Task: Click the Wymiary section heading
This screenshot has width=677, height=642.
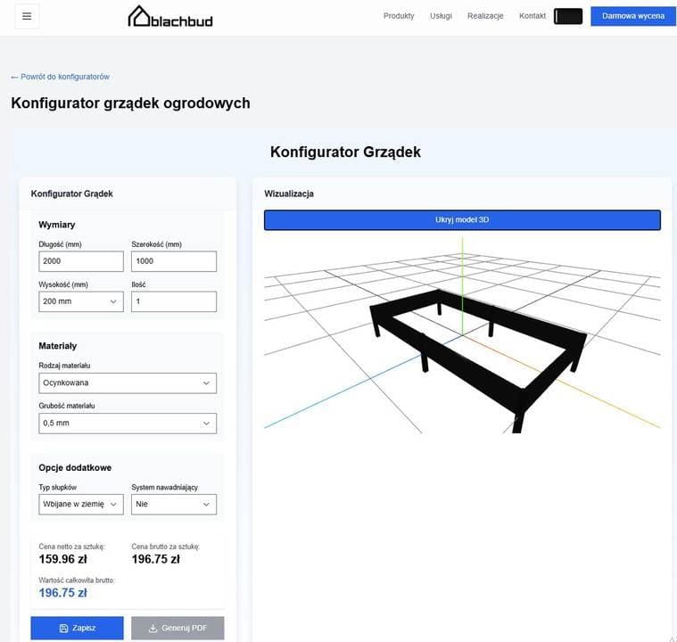Action: 57,225
